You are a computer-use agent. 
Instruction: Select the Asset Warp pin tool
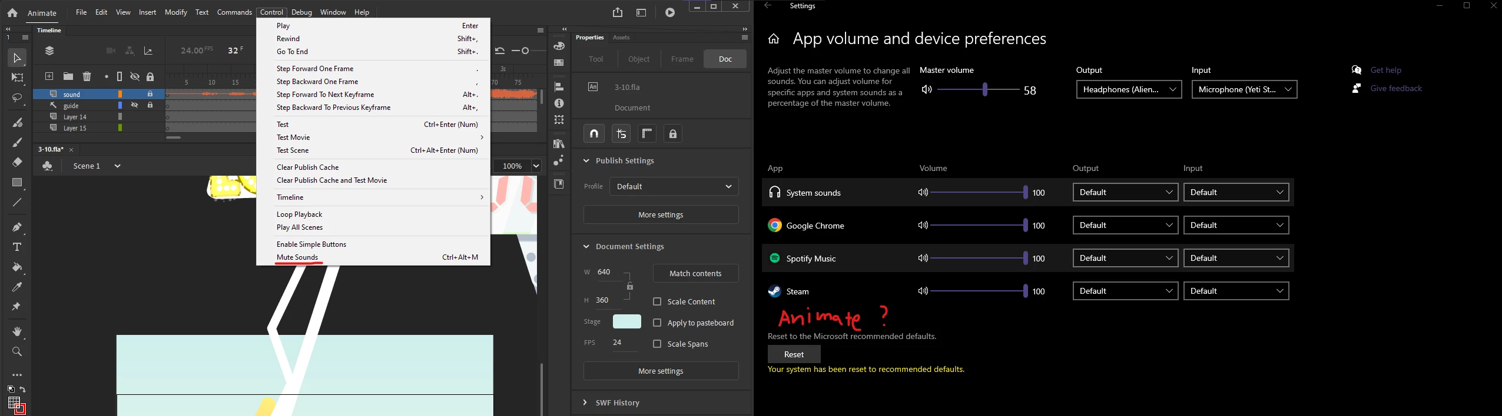pyautogui.click(x=17, y=307)
